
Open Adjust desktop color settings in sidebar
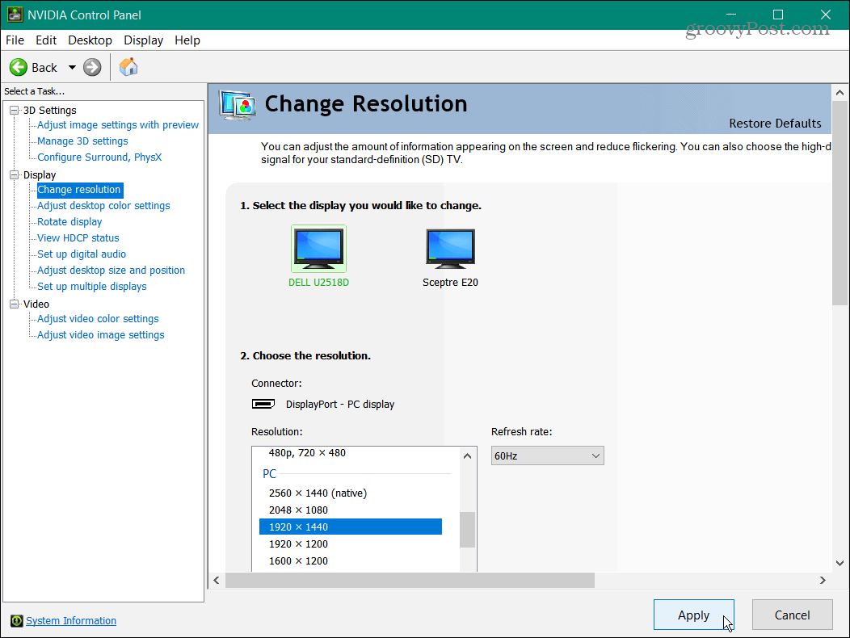[x=103, y=205]
